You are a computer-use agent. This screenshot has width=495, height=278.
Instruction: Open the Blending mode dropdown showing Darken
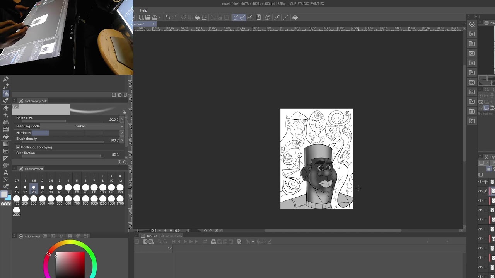point(82,126)
